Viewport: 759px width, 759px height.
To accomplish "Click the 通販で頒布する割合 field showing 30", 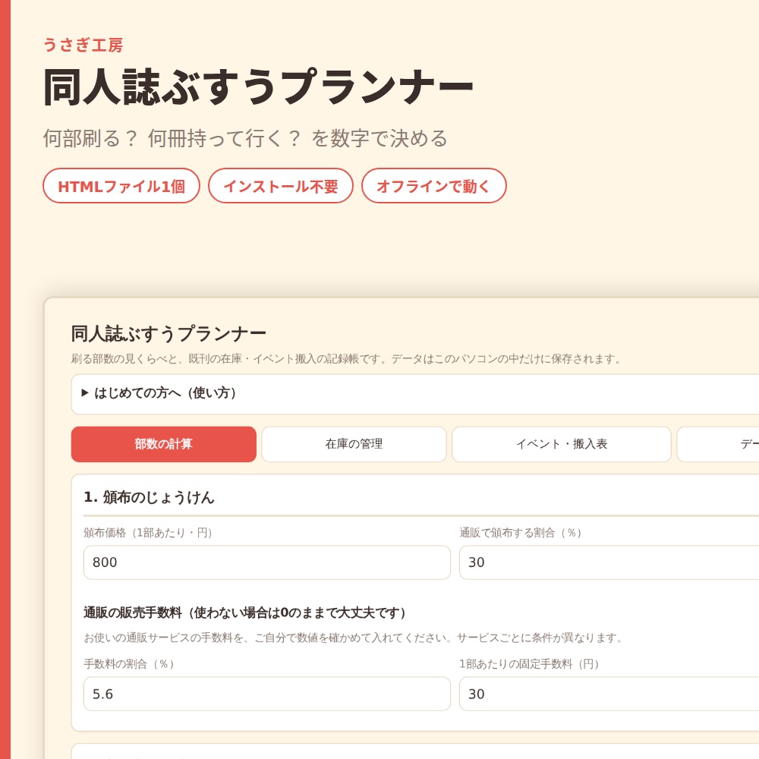I will click(x=609, y=562).
